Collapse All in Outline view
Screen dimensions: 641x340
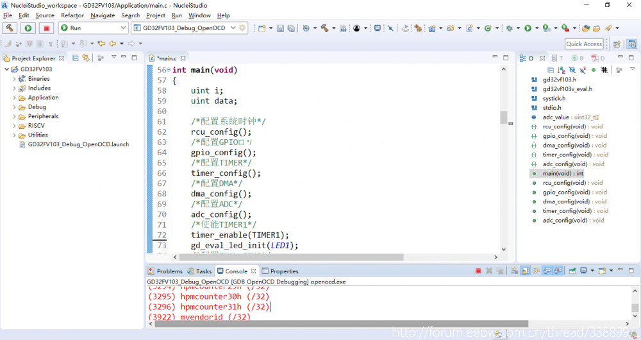[x=551, y=70]
